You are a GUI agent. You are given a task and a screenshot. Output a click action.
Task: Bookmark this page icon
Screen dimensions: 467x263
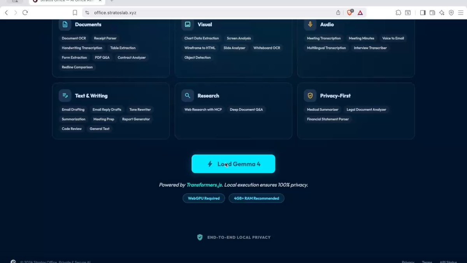[x=75, y=12]
